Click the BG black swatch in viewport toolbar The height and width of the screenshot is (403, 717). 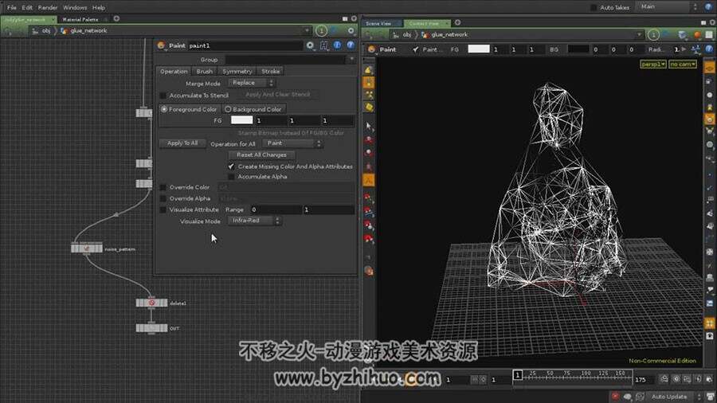click(578, 49)
